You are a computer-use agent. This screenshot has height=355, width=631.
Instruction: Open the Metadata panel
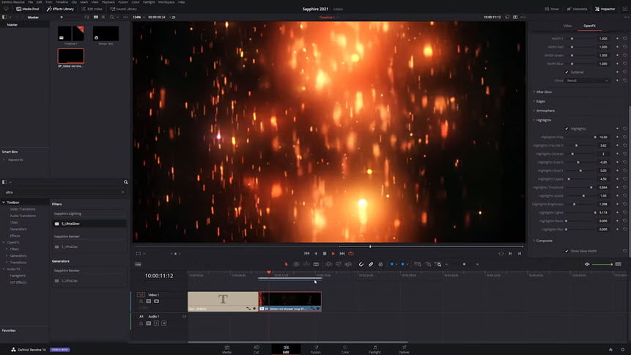(577, 9)
